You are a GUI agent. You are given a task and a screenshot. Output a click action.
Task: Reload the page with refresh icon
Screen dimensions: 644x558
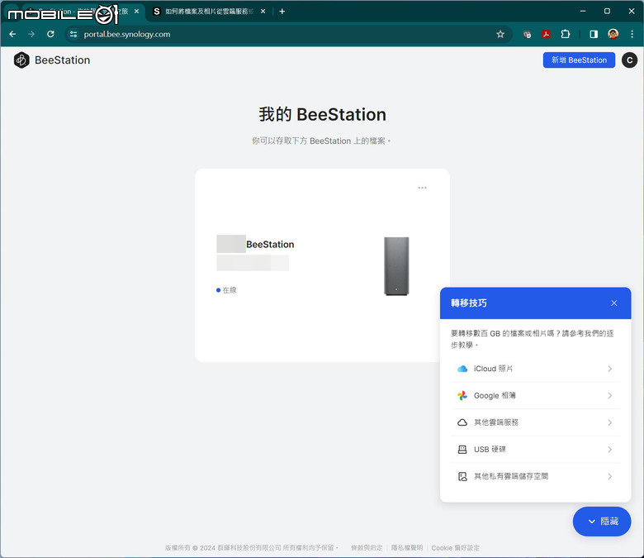click(50, 34)
